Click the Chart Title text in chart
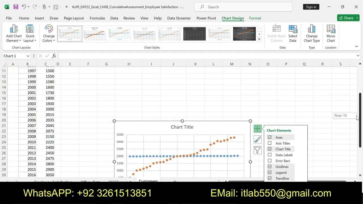This screenshot has height=204, width=363. point(182,127)
